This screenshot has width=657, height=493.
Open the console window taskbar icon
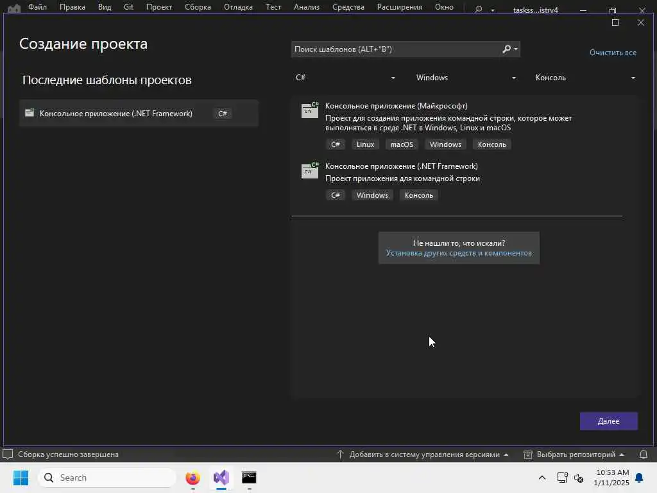[249, 478]
